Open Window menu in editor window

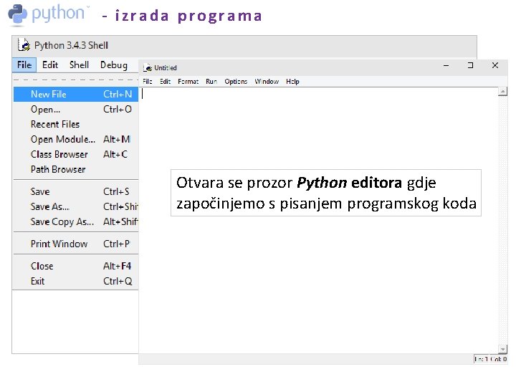267,81
